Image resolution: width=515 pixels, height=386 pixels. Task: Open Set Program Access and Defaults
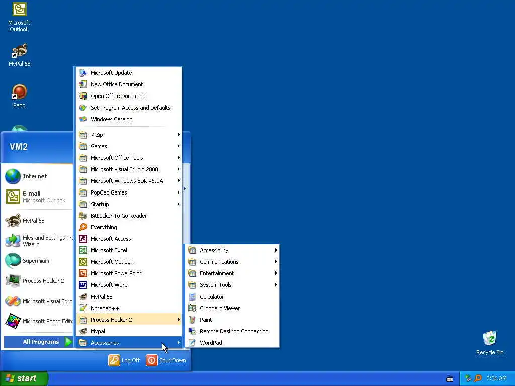(129, 108)
